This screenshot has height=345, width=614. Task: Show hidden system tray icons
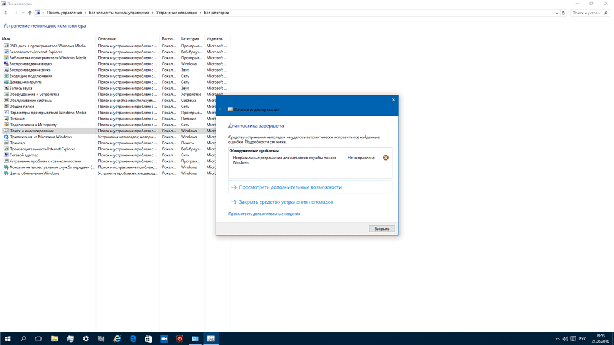[x=558, y=338]
